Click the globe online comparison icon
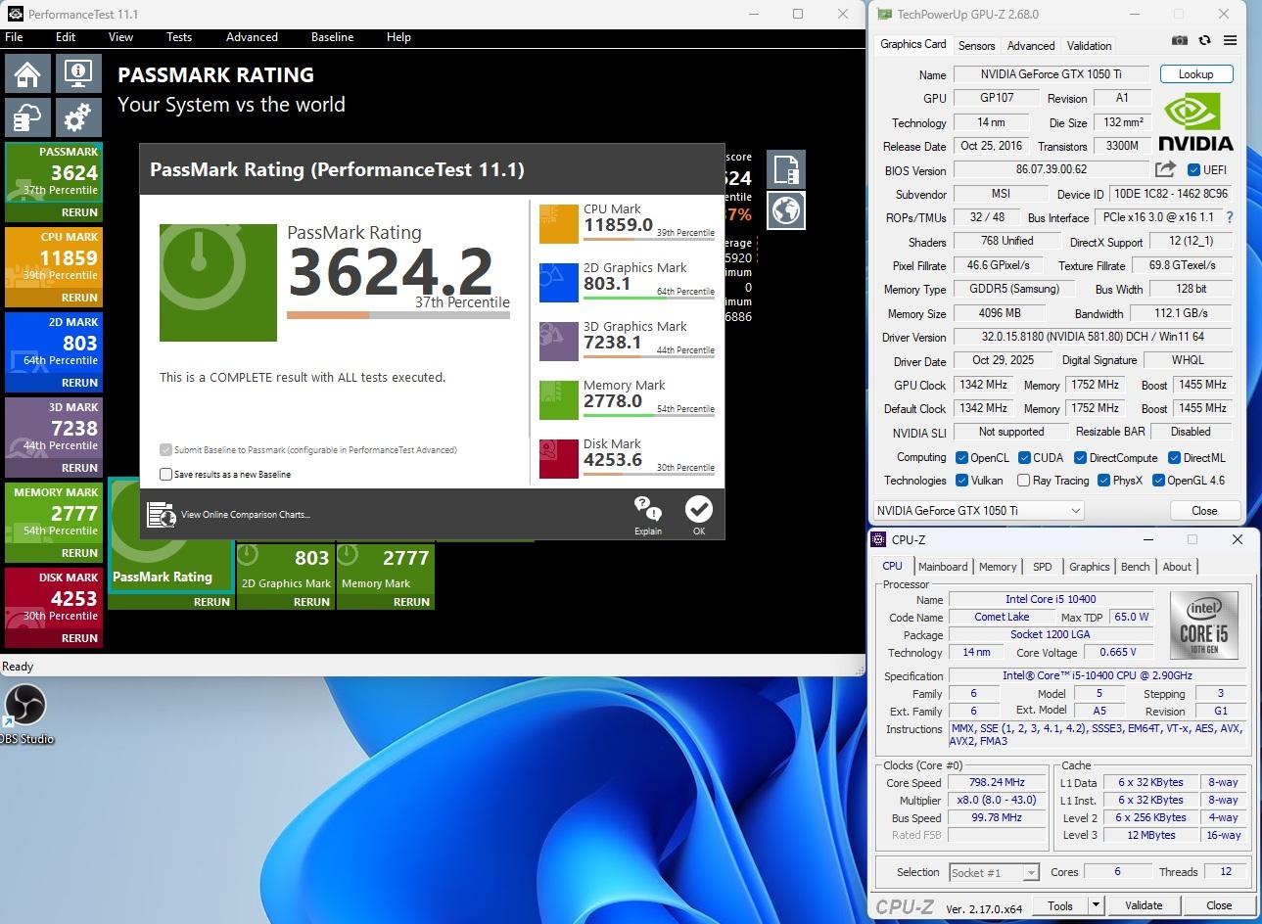Viewport: 1262px width, 924px height. pos(786,210)
